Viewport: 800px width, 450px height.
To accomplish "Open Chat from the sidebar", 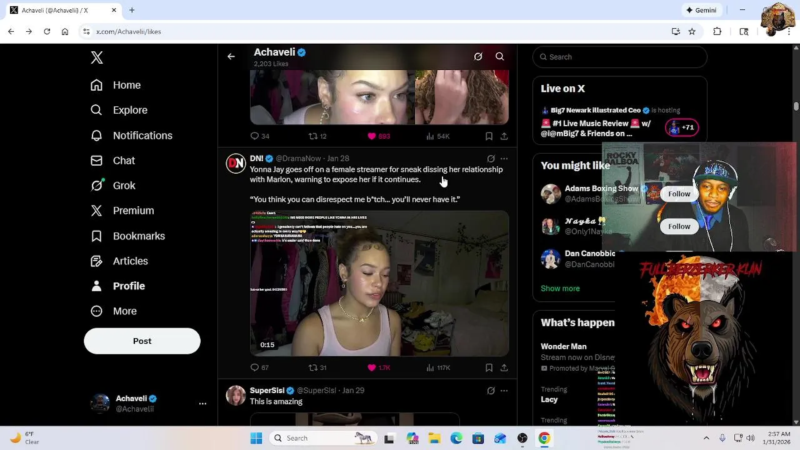I will pos(112,161).
